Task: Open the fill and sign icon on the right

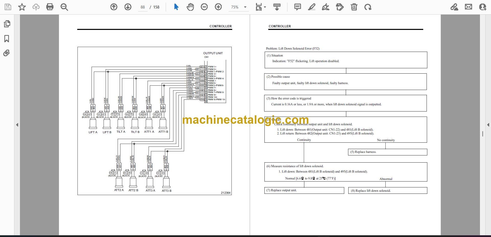Action: point(454,7)
